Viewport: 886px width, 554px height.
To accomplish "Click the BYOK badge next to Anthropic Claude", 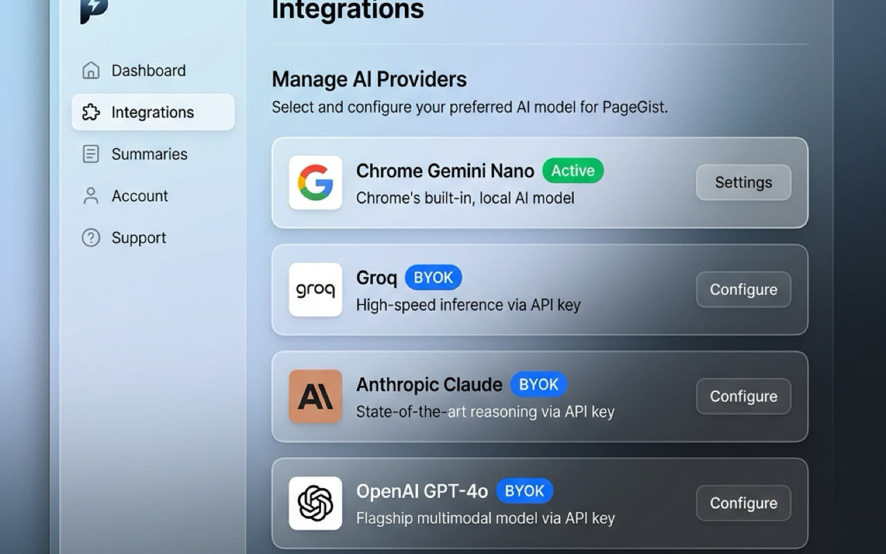I will pos(539,384).
